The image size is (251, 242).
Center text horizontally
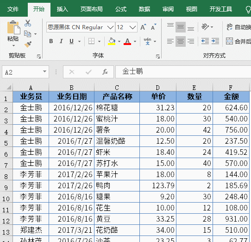(x=181, y=41)
